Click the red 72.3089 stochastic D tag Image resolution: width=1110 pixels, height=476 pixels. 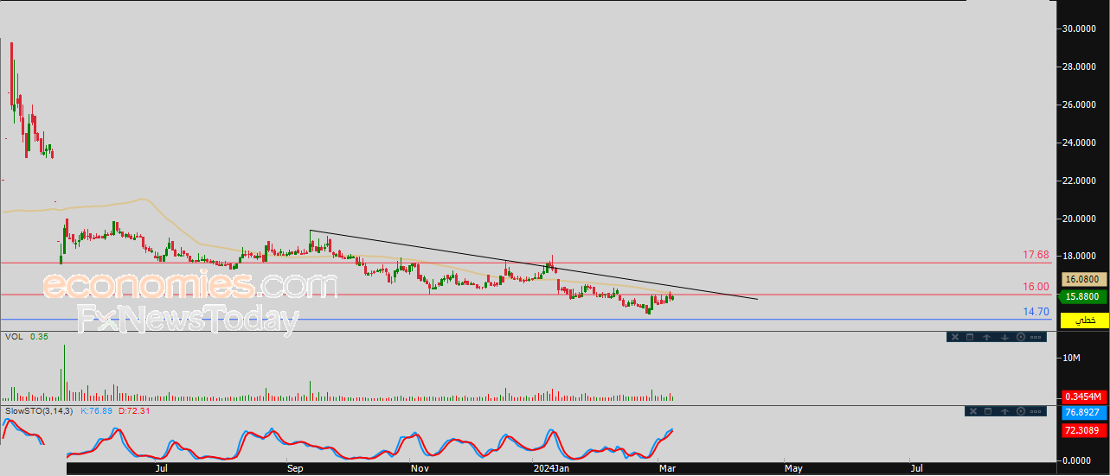click(x=1084, y=429)
